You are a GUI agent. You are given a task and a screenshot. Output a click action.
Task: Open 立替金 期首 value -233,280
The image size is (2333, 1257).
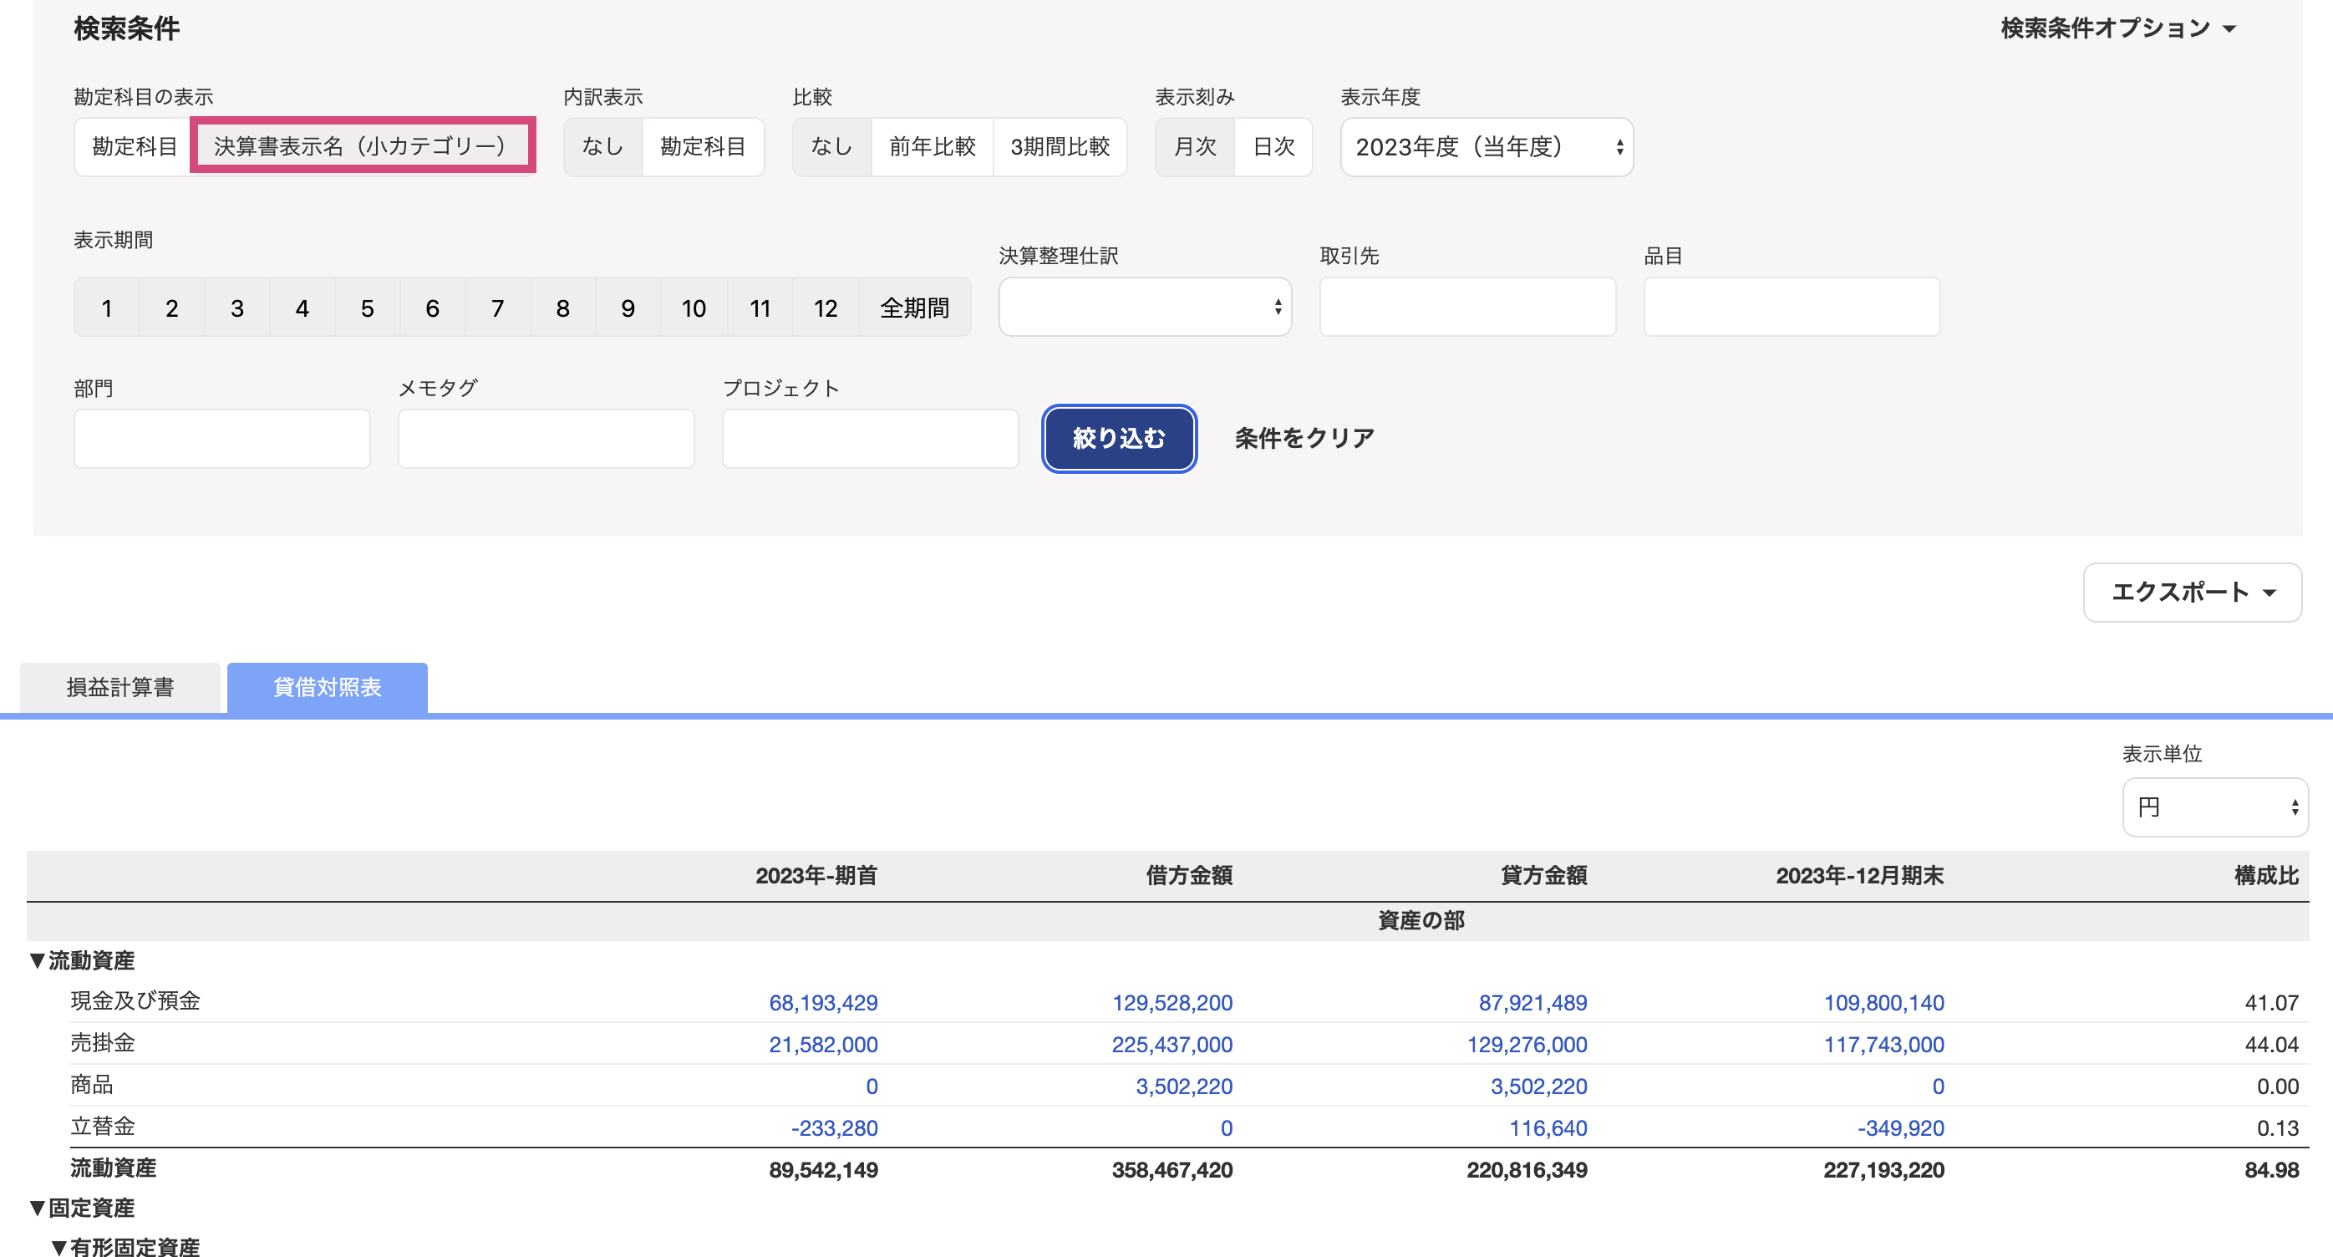tap(834, 1127)
